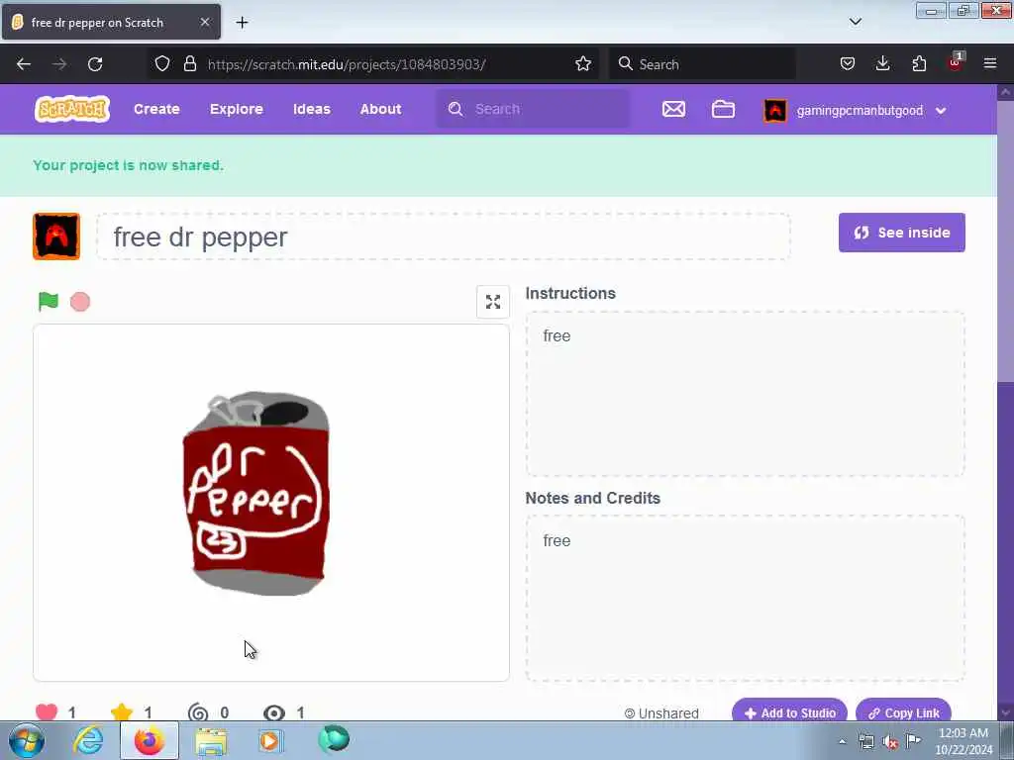The height and width of the screenshot is (760, 1014).
Task: Close the 'free dr pepper on Scratch' tab
Action: point(204,22)
